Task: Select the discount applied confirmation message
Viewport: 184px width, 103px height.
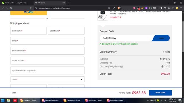Action: click(x=119, y=44)
